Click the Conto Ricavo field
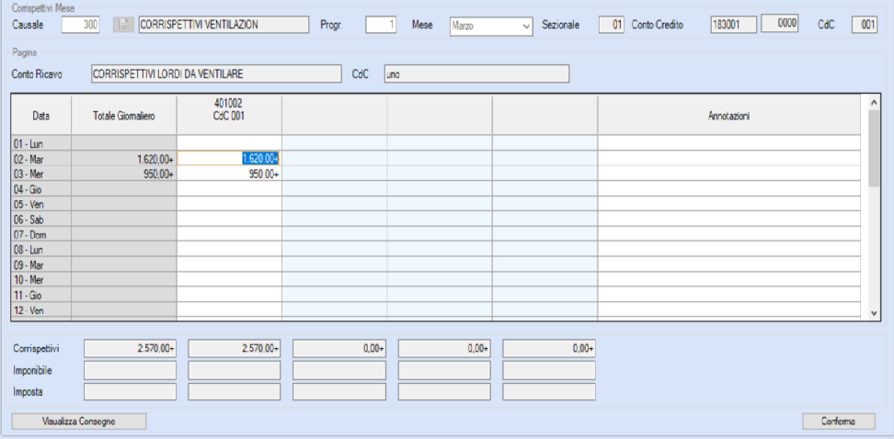The image size is (894, 439). click(x=216, y=74)
